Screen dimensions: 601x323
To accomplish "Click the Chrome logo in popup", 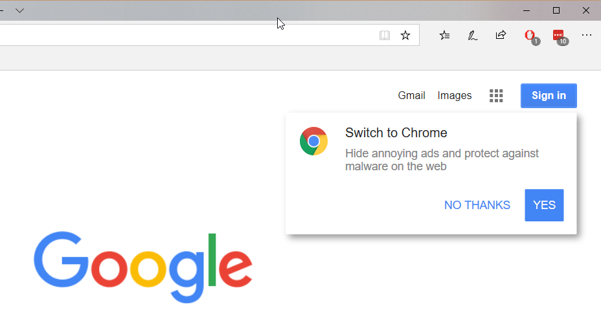I will click(313, 141).
